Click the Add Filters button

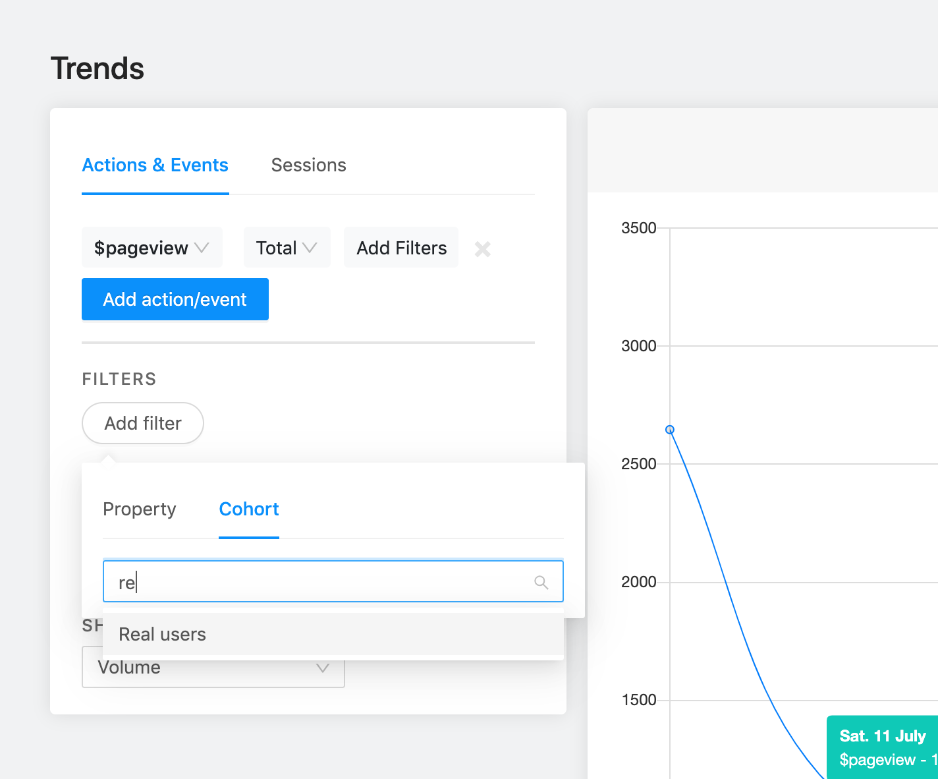click(401, 248)
